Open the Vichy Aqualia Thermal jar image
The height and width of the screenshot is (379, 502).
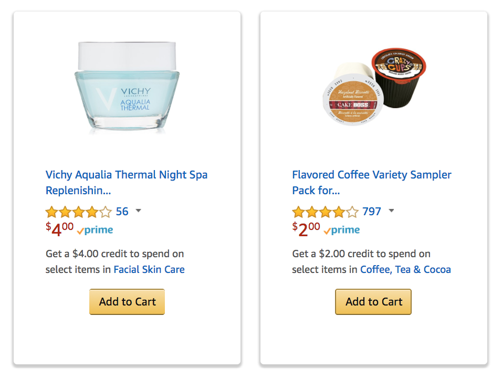pos(127,87)
